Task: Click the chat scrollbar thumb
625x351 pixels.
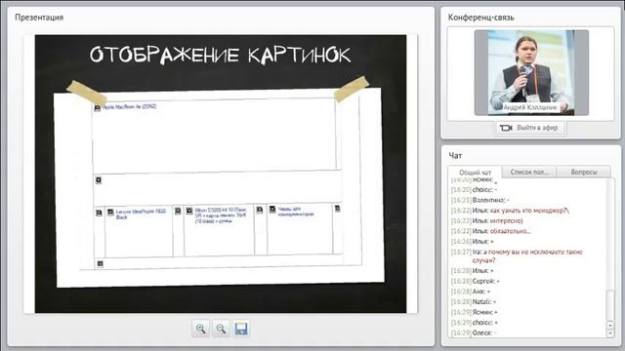Action: pyautogui.click(x=610, y=305)
